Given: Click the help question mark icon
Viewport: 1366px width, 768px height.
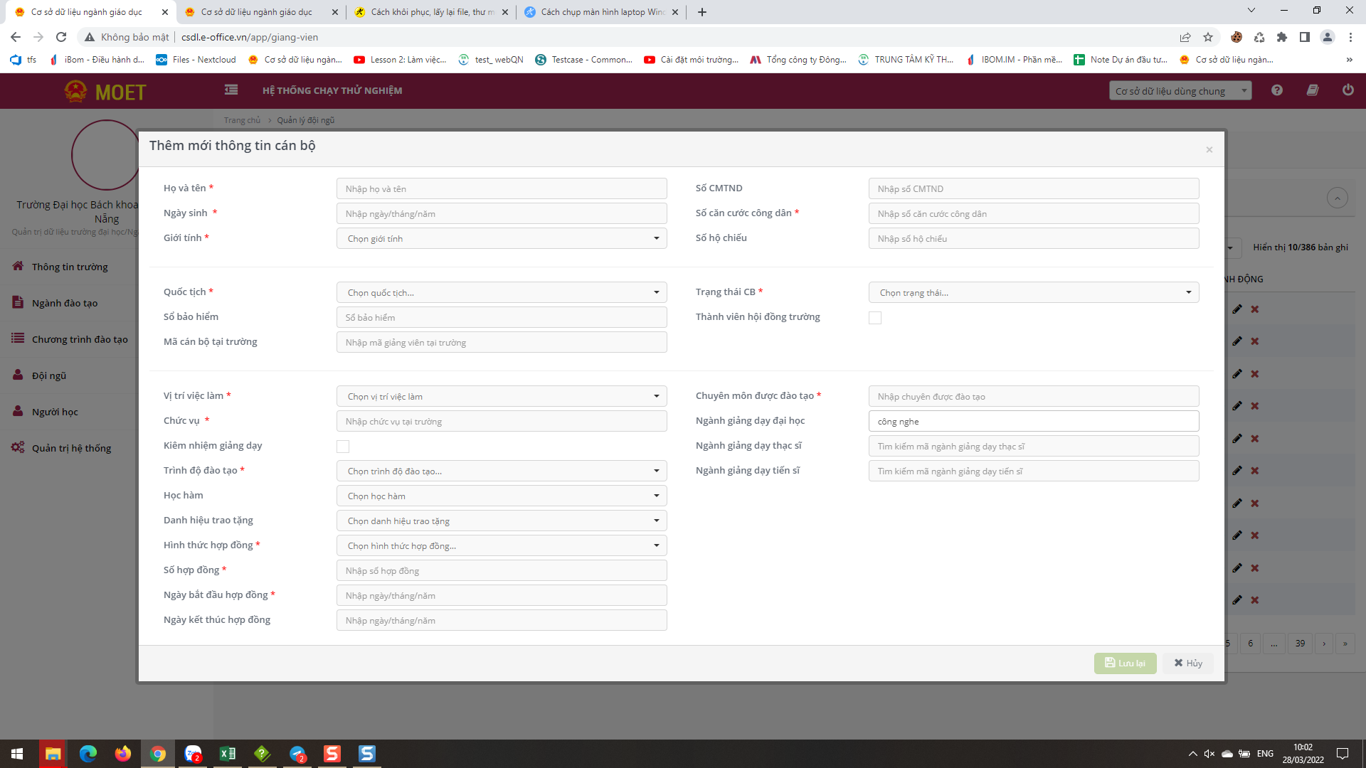Looking at the screenshot, I should 1277,90.
